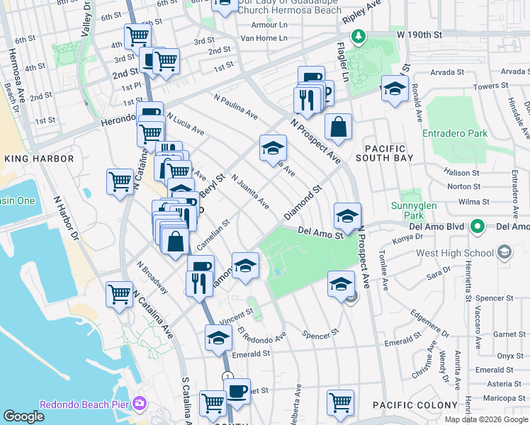The width and height of the screenshot is (530, 425).
Task: Open the shopping bag marker by Flagler Ln
Action: pyautogui.click(x=339, y=126)
